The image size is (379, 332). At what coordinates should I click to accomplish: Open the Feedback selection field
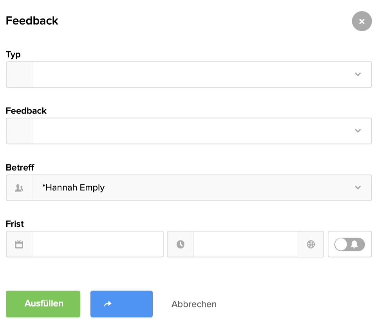[192, 131]
